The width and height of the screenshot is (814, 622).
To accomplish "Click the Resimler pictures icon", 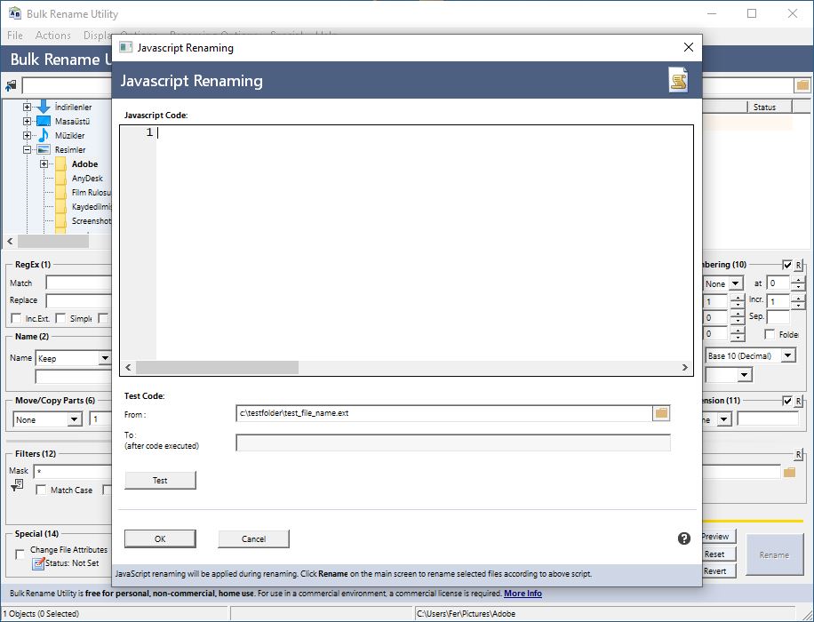I will [x=44, y=149].
